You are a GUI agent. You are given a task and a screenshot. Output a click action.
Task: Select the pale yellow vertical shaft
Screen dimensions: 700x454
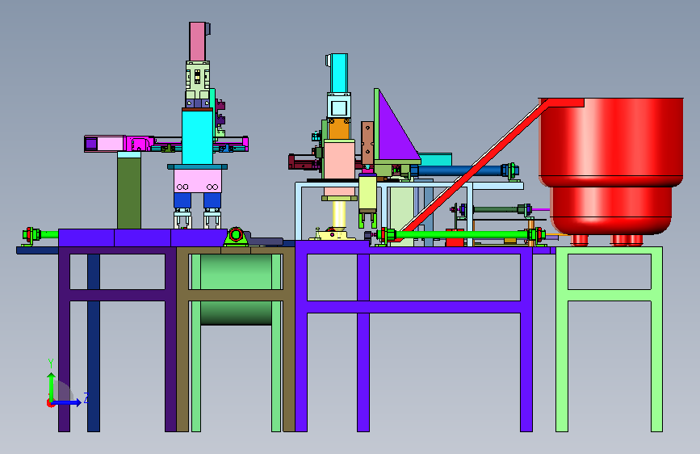[339, 215]
